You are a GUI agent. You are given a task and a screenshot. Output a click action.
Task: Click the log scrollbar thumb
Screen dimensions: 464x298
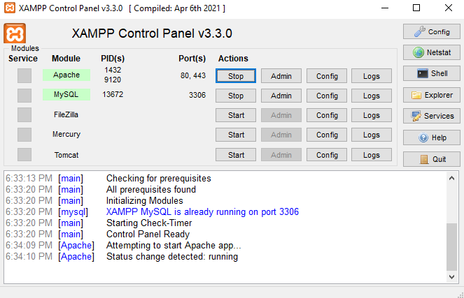[451, 246]
